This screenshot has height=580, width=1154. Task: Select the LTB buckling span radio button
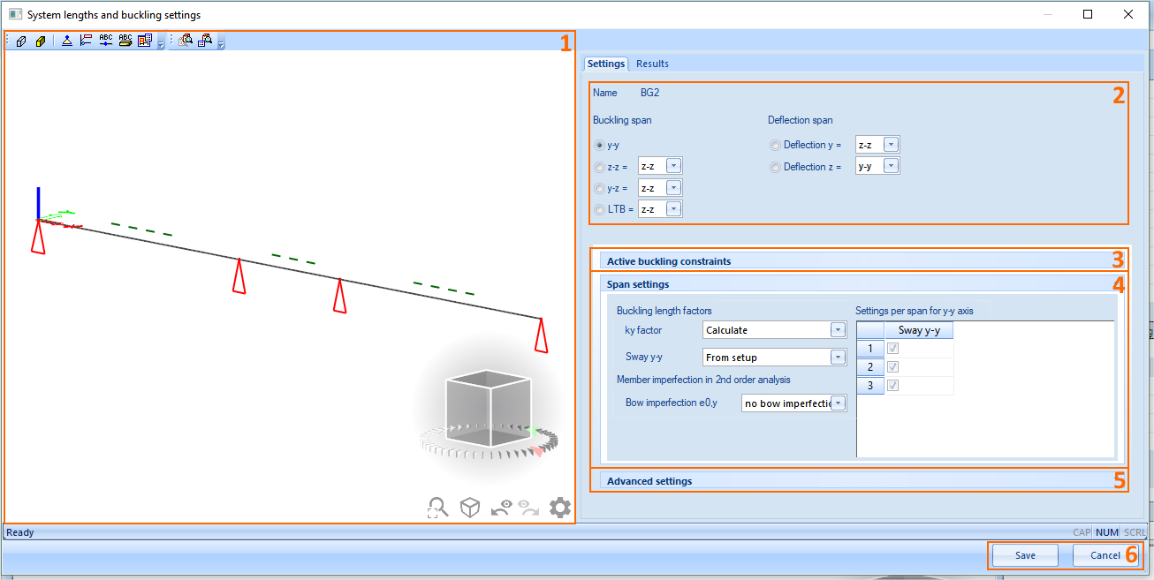pos(600,209)
